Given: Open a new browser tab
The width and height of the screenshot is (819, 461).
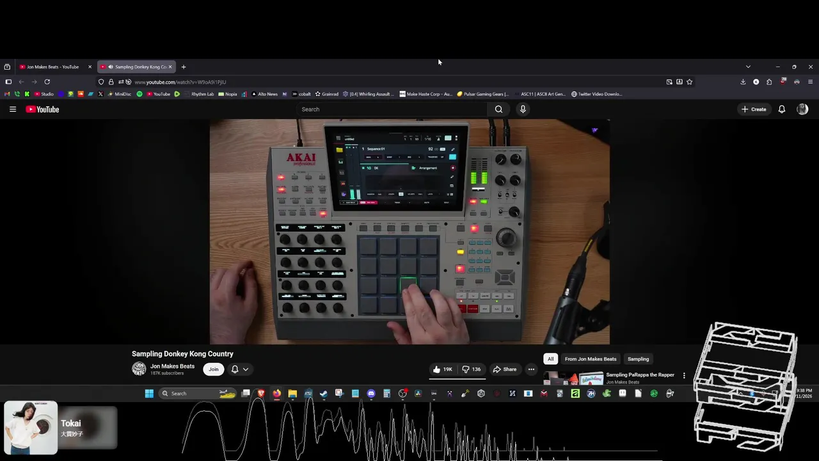Looking at the screenshot, I should click(x=184, y=67).
